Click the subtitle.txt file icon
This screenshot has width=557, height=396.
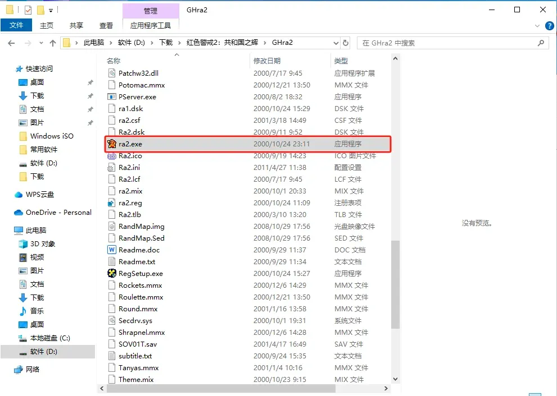pos(112,356)
